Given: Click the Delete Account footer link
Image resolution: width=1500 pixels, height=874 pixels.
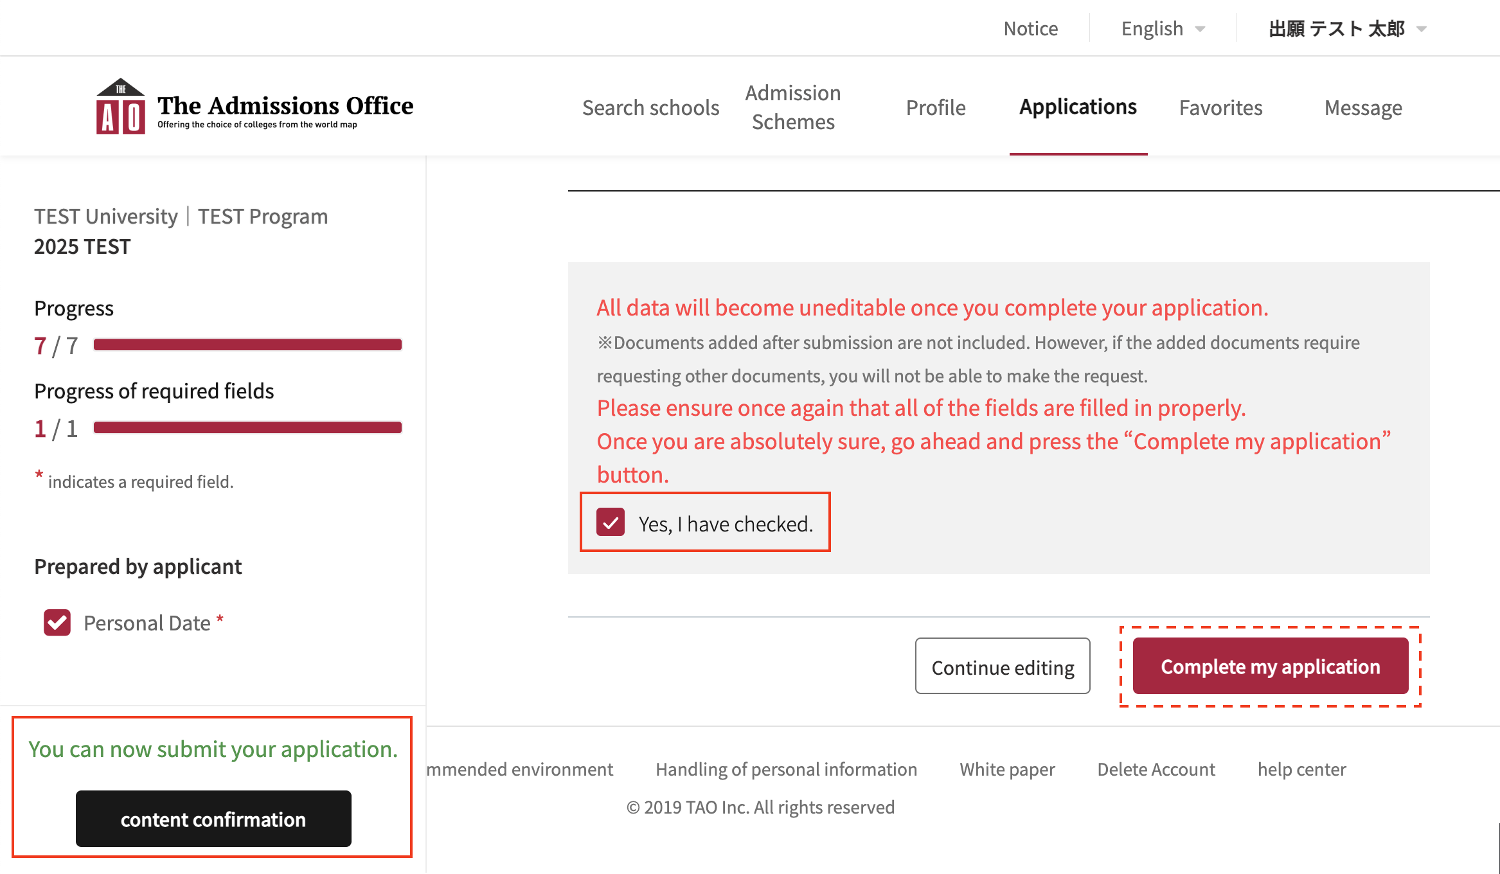Looking at the screenshot, I should [1156, 769].
